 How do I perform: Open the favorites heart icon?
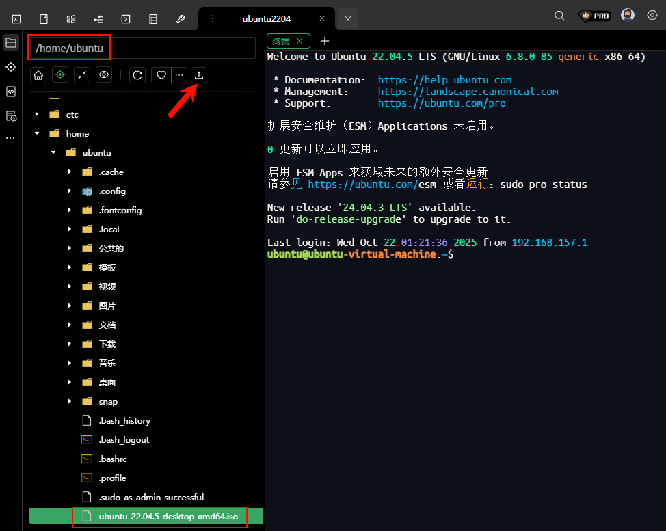[x=161, y=75]
